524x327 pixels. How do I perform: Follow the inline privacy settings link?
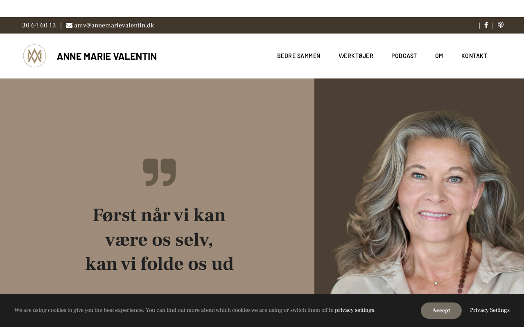click(355, 310)
